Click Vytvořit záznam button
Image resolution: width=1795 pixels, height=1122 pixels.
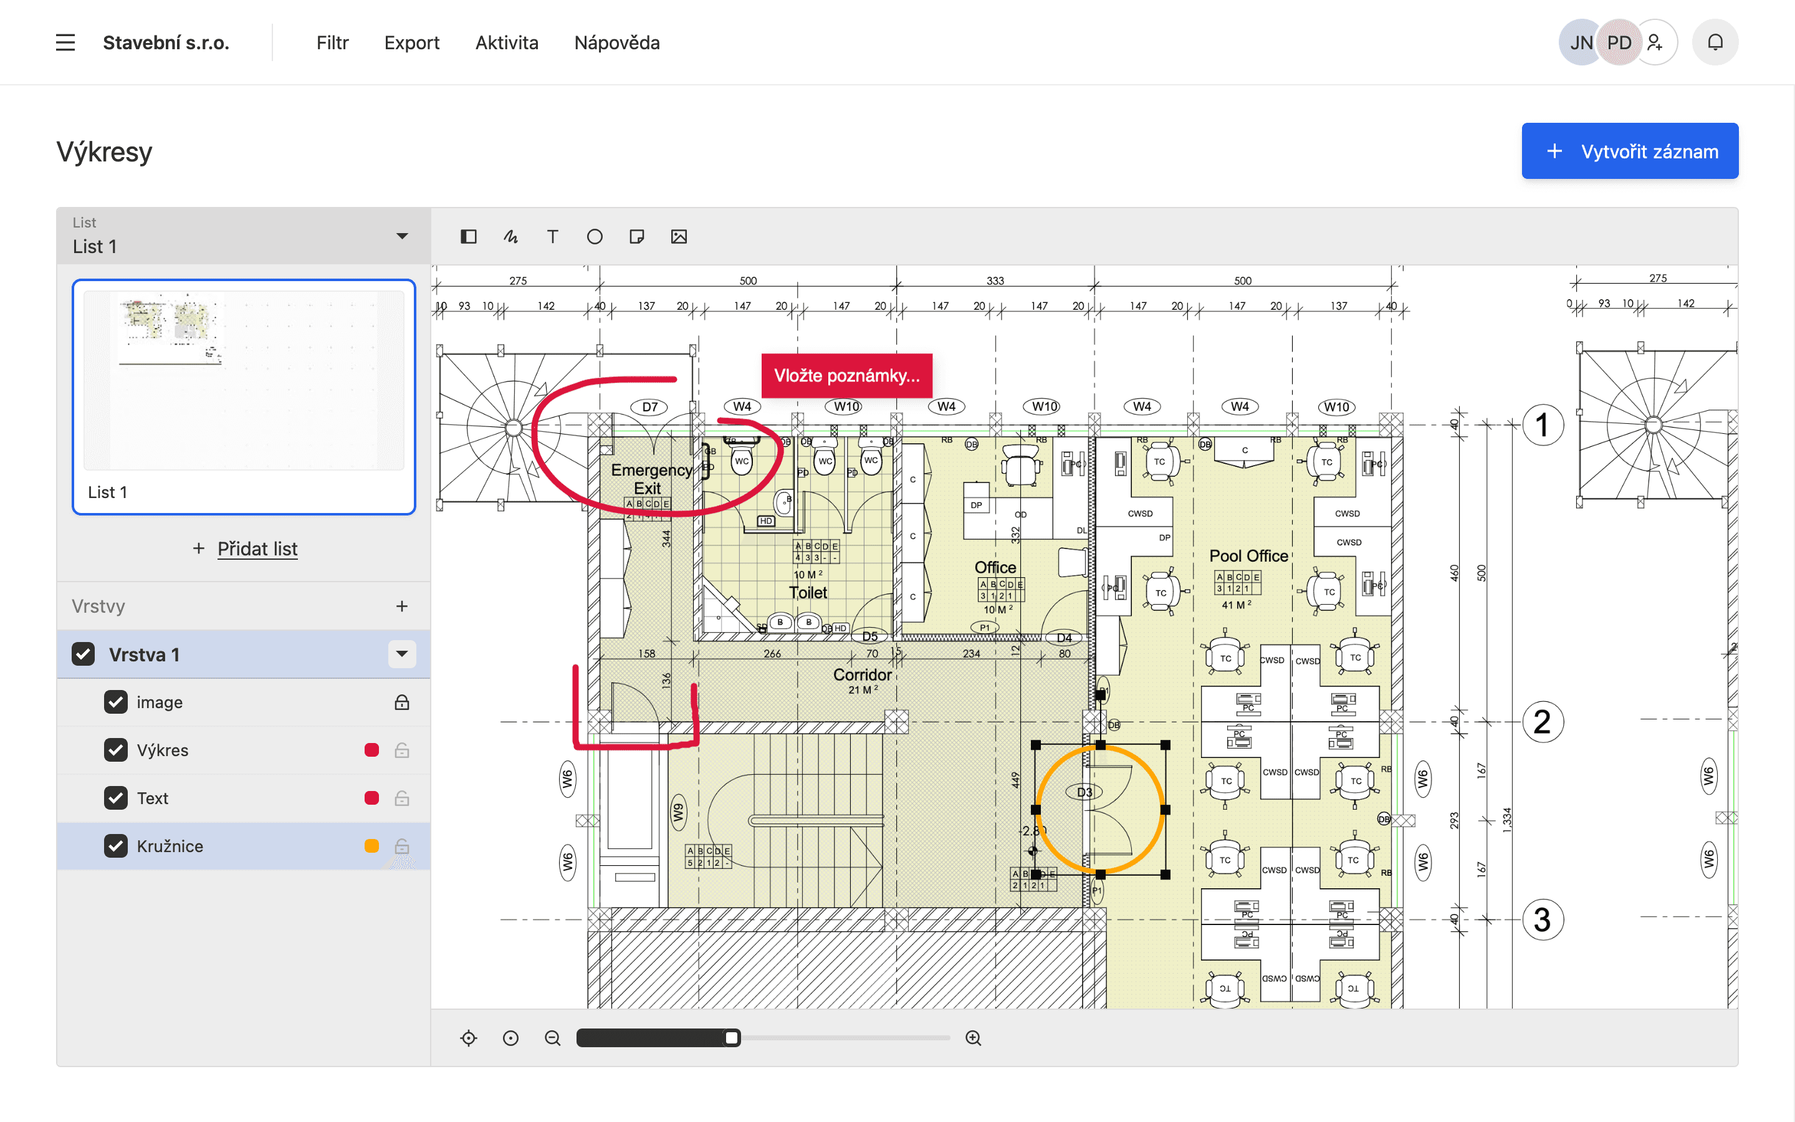[1631, 151]
